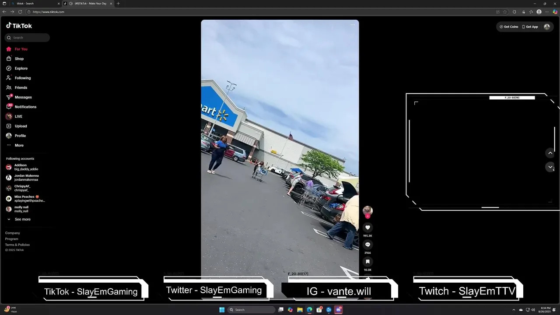This screenshot has height=315, width=560.
Task: Switch to the TikTok - Make Your Day tab
Action: pyautogui.click(x=87, y=3)
